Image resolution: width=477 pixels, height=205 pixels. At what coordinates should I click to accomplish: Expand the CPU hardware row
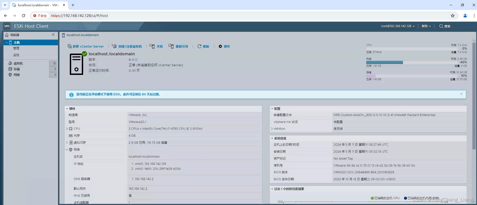click(67, 129)
